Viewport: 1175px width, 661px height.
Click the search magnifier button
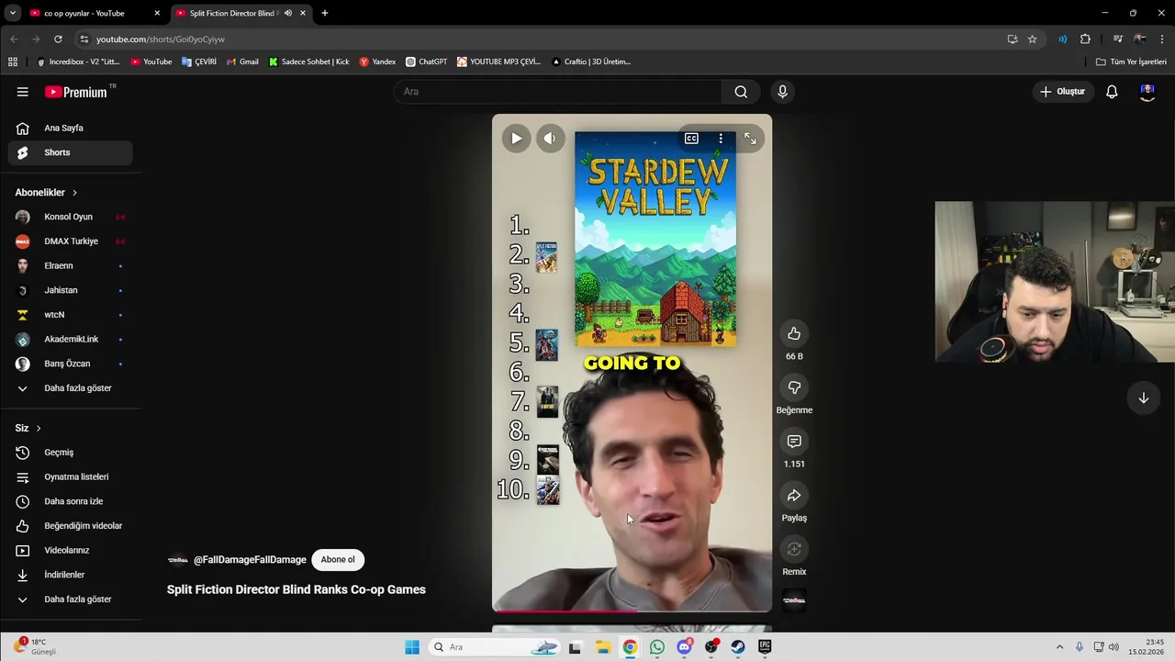741,92
